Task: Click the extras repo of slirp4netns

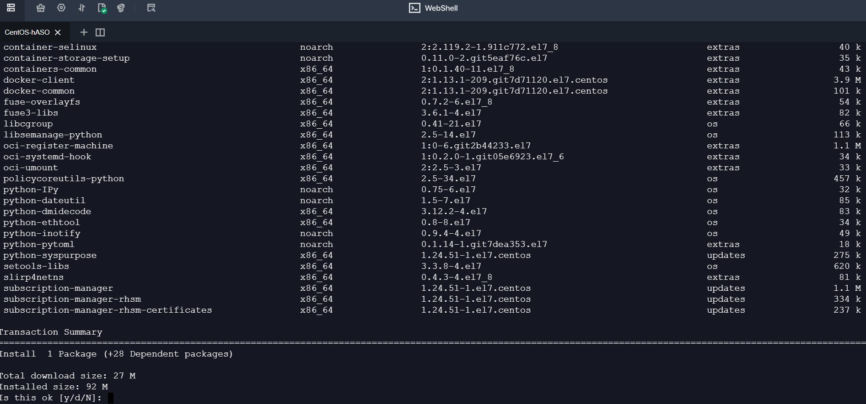Action: tap(723, 277)
